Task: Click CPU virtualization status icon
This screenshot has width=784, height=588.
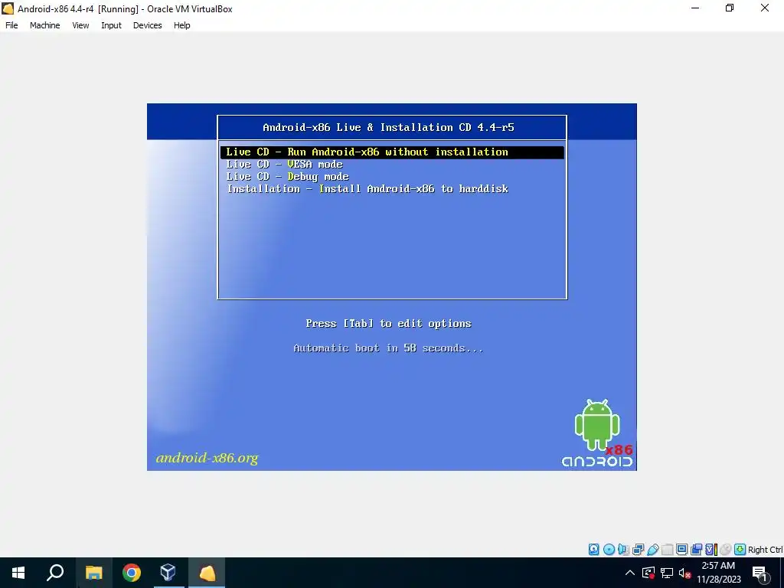Action: pos(711,550)
